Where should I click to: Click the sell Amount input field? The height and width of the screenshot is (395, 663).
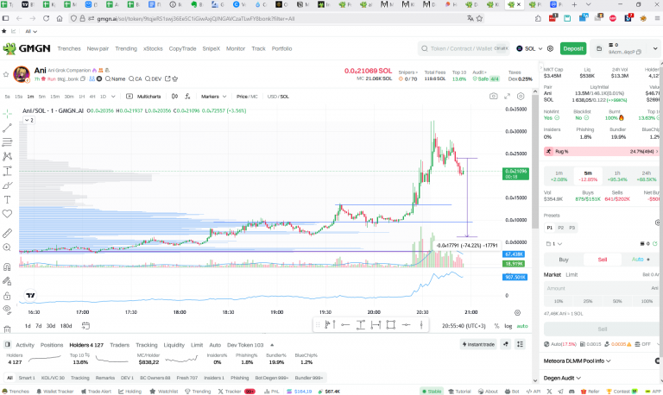click(x=602, y=288)
